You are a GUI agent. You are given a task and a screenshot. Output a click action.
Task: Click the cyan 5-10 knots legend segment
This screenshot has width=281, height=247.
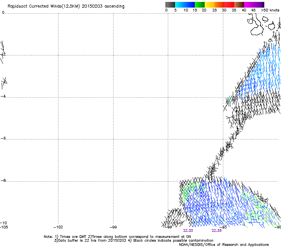tap(180, 5)
